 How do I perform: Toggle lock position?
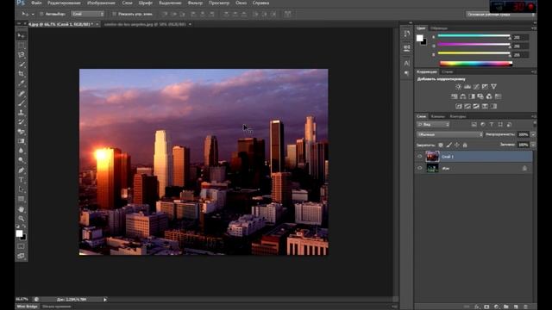(x=457, y=145)
